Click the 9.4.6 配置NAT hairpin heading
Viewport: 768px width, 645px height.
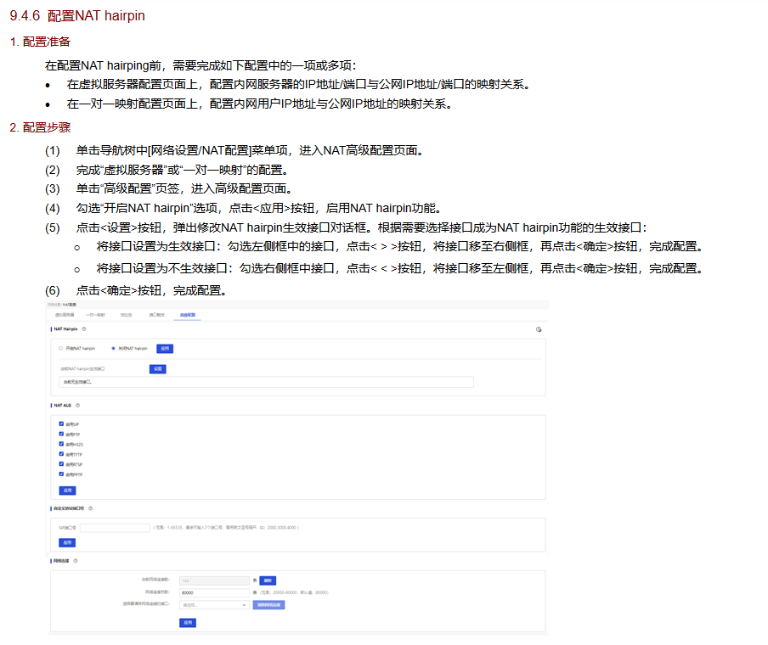pyautogui.click(x=77, y=15)
